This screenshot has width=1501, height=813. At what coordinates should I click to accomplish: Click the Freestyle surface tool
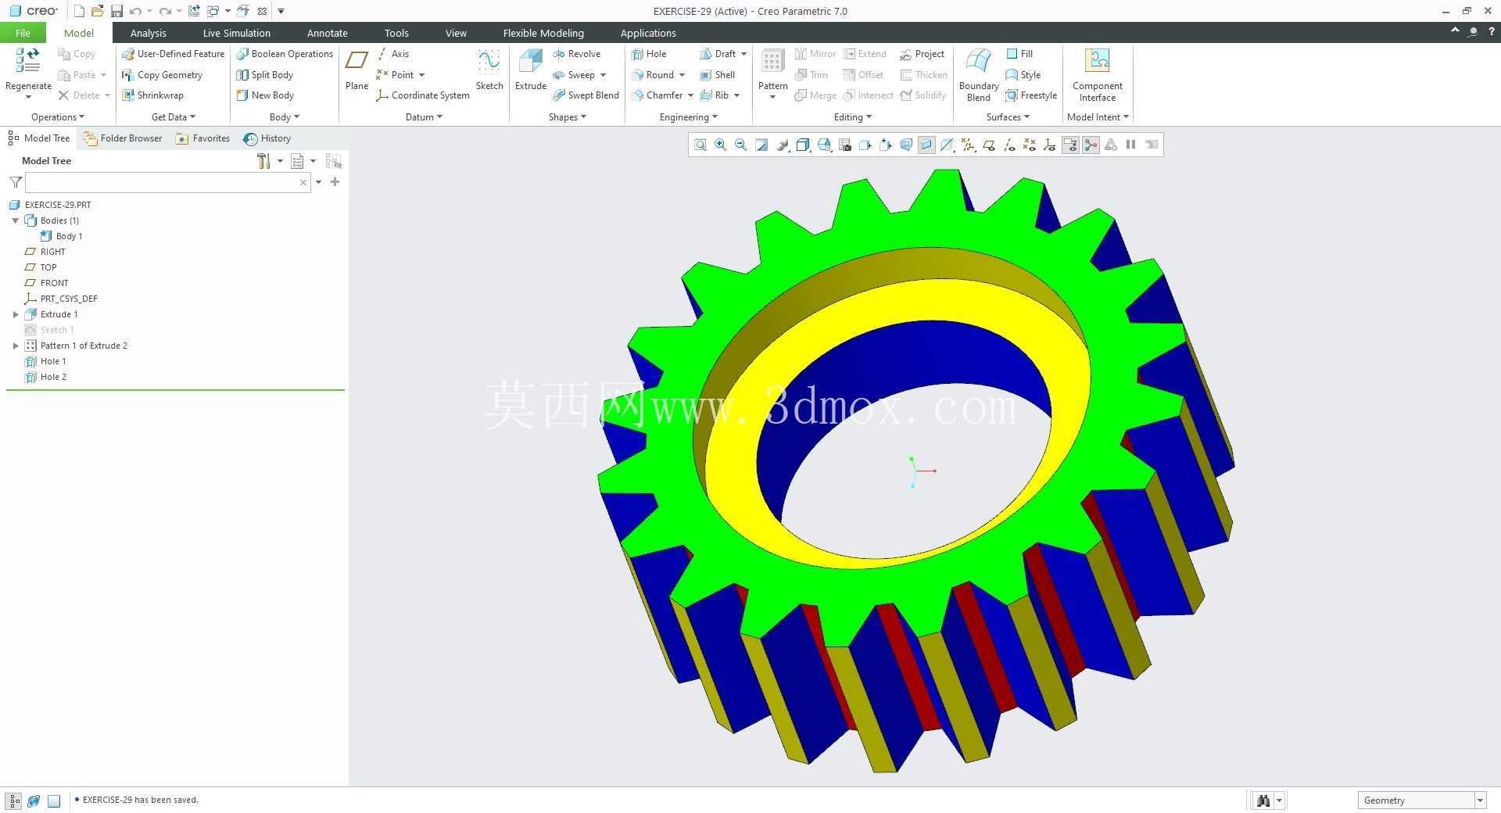point(1030,95)
